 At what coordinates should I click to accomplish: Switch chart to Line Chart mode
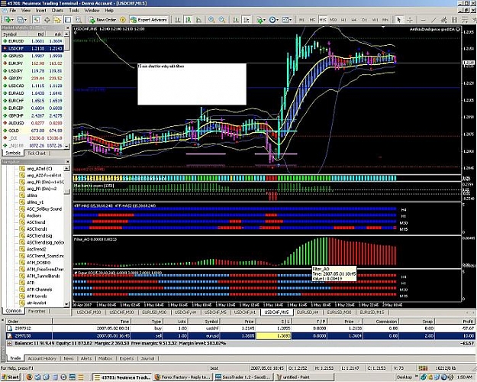[x=198, y=20]
